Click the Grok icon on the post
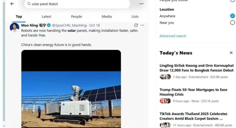The image size is (236, 128). point(136,25)
